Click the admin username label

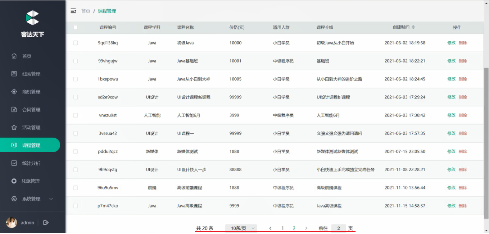(x=27, y=223)
